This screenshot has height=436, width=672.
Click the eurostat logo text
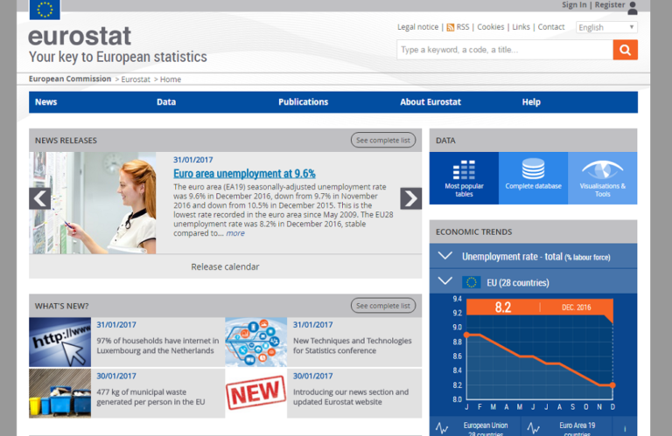[80, 36]
